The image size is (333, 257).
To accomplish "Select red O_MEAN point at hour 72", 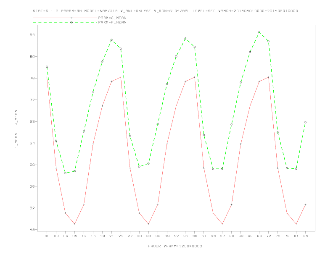I will (268, 77).
